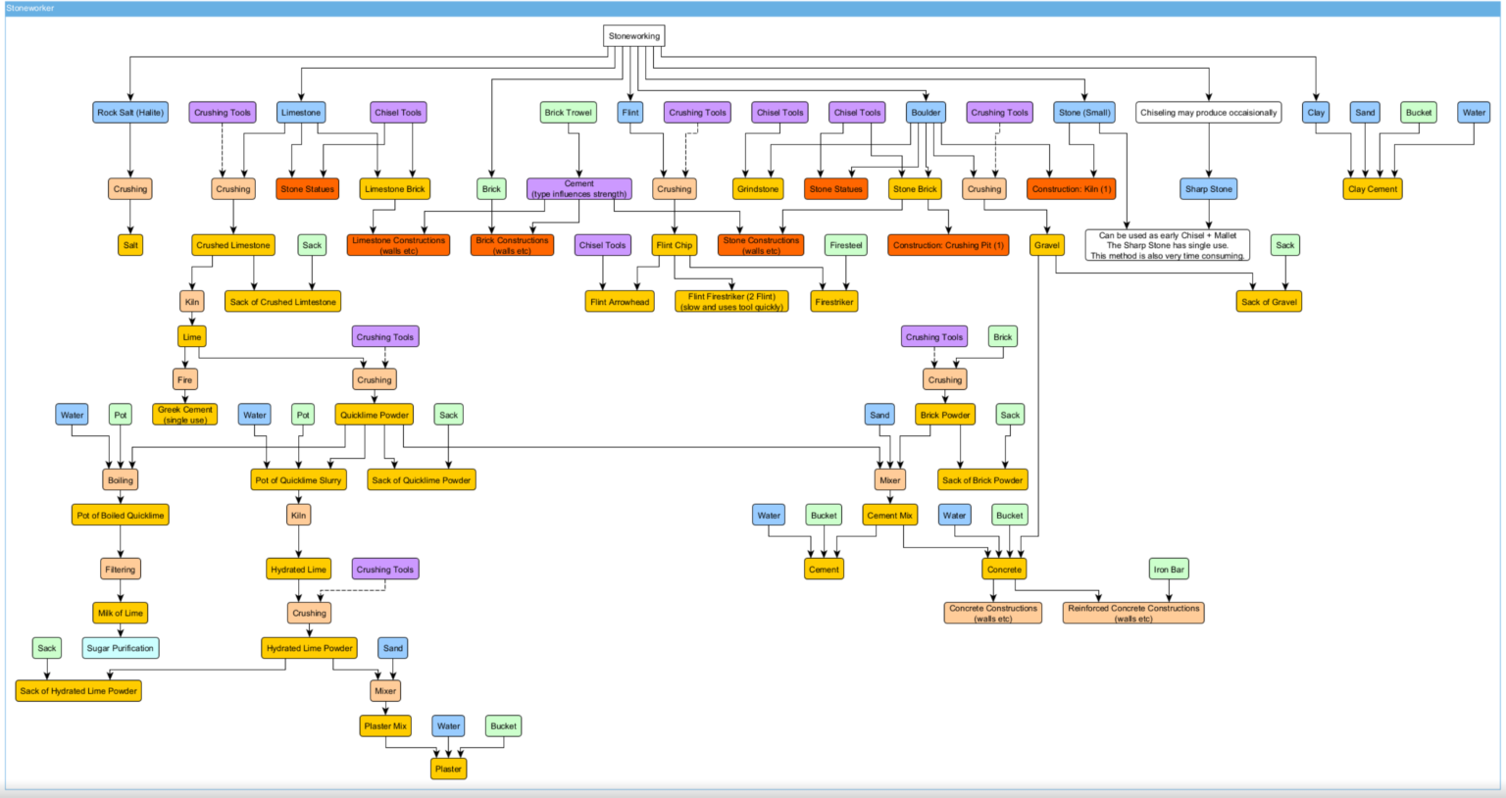
Task: Select the Pot of Boiled Quicklime node
Action: coord(121,515)
